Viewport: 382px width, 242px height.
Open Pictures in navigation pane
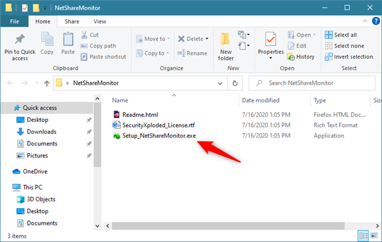pos(37,155)
